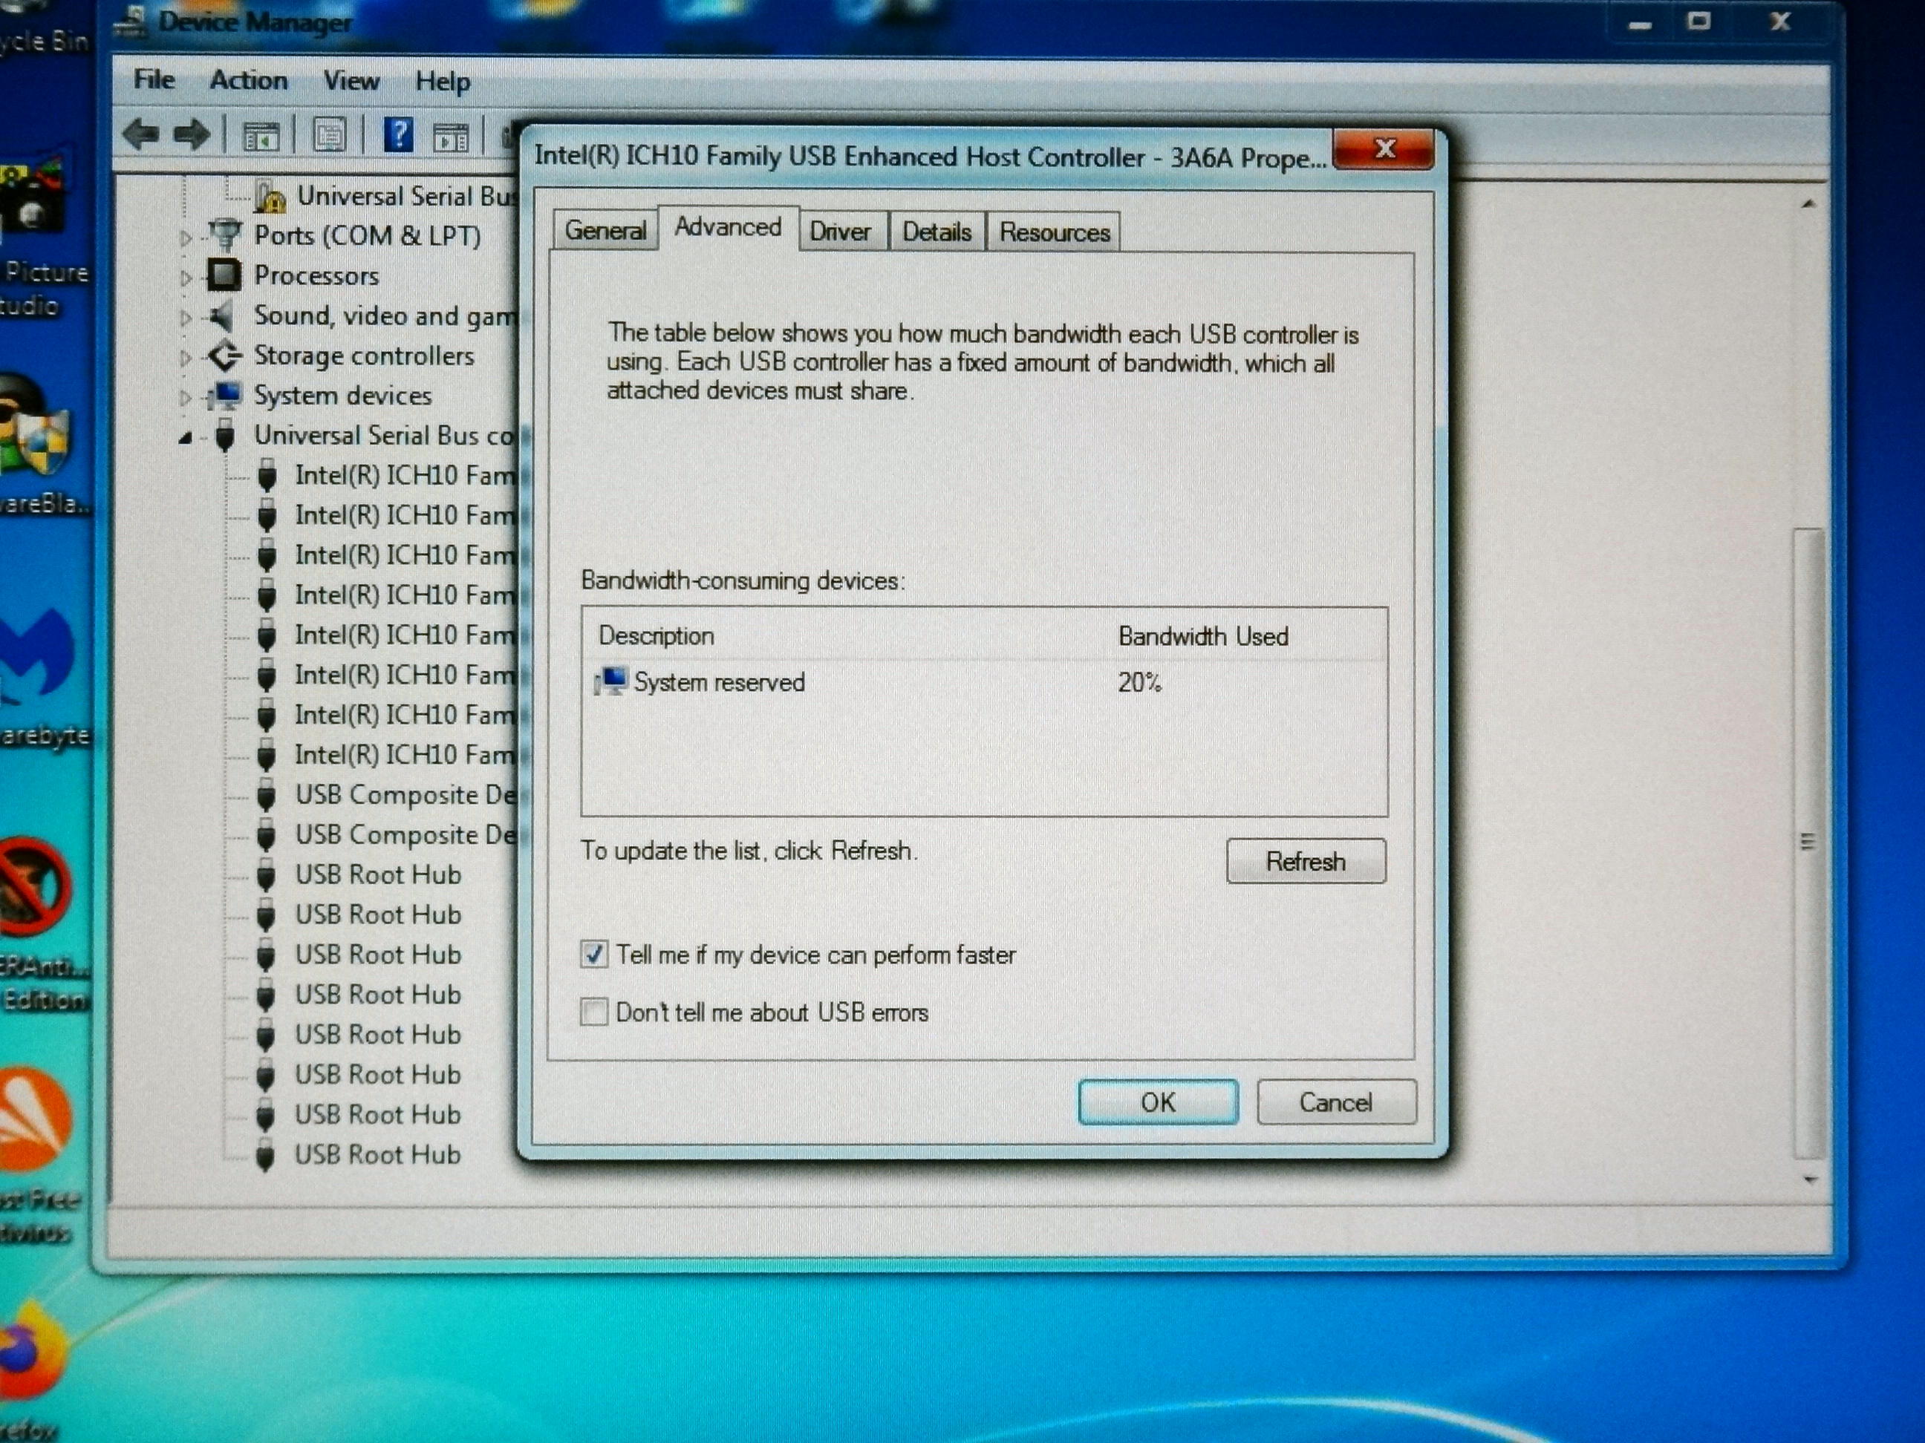
Task: Click the Forward arrow in Device Manager toolbar
Action: point(192,135)
